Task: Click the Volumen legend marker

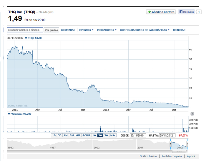Action: pos(9,114)
